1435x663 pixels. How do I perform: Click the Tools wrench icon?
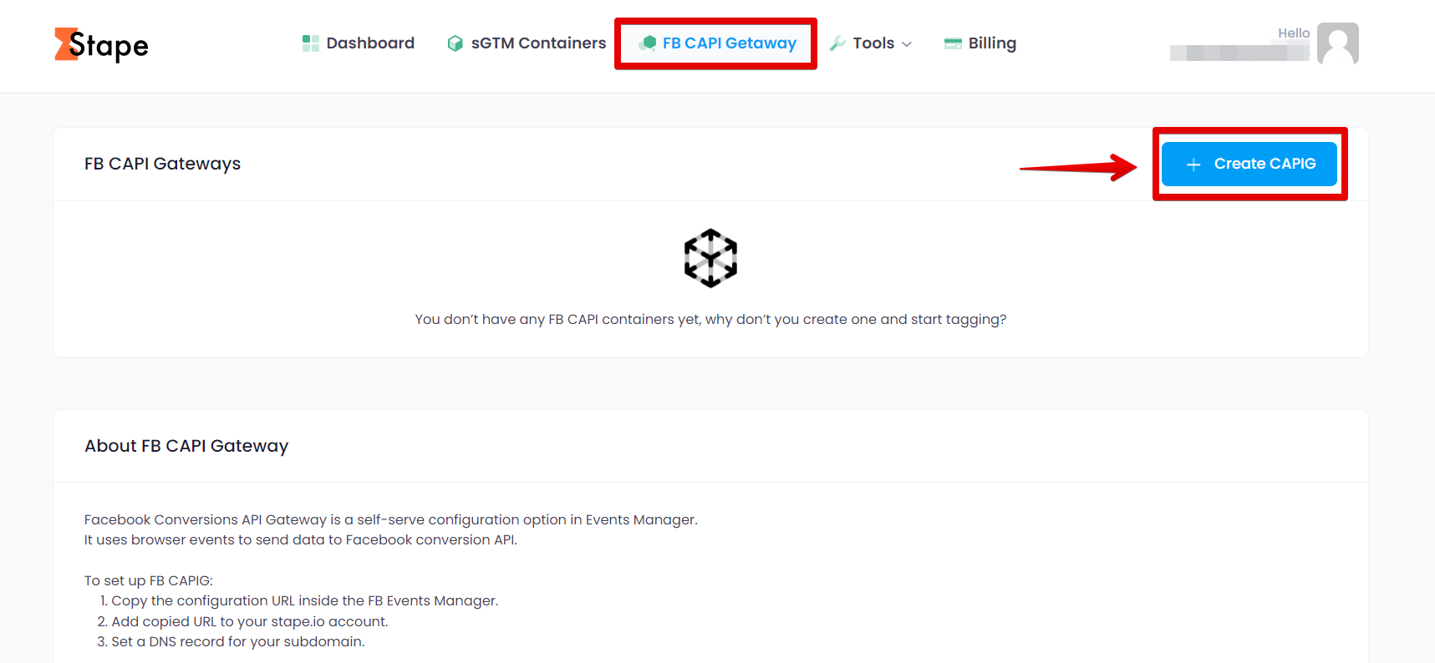tap(837, 43)
